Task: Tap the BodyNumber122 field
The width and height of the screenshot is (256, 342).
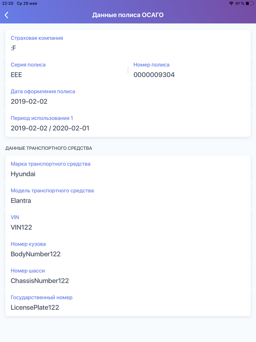Action: coord(128,249)
